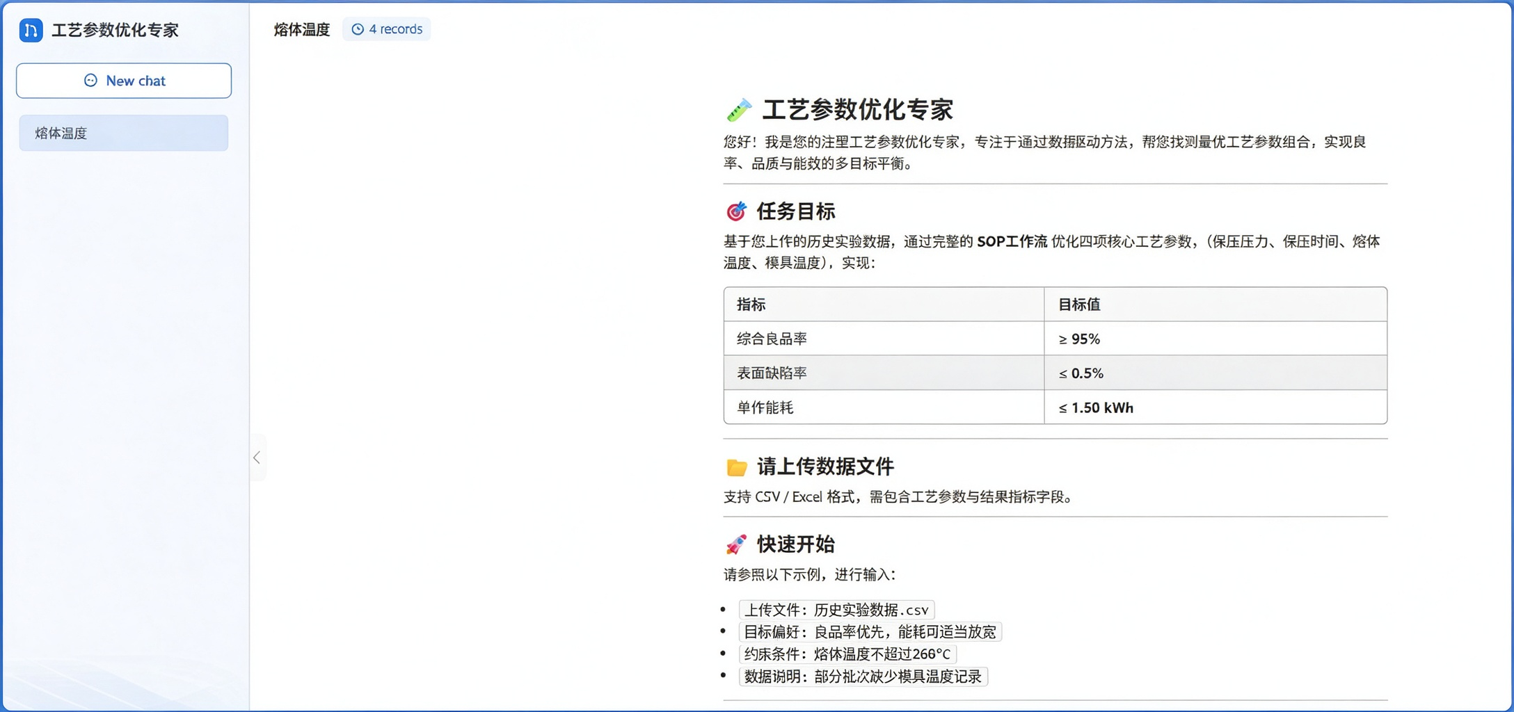
Task: Click the rocket icon next to 快速开始
Action: [x=736, y=544]
